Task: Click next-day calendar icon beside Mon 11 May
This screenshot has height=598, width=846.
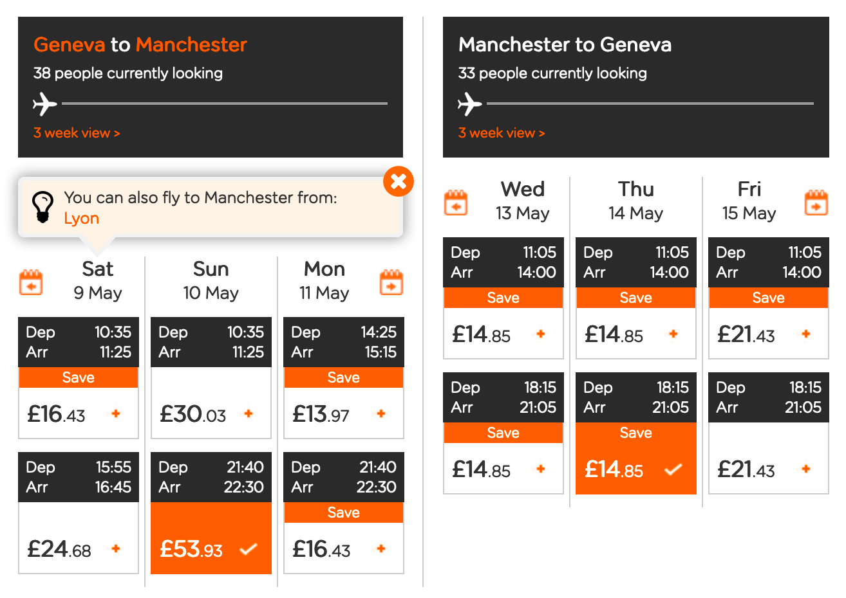Action: [391, 282]
